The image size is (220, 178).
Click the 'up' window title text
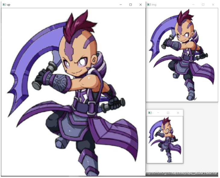pyautogui.click(x=8, y=5)
